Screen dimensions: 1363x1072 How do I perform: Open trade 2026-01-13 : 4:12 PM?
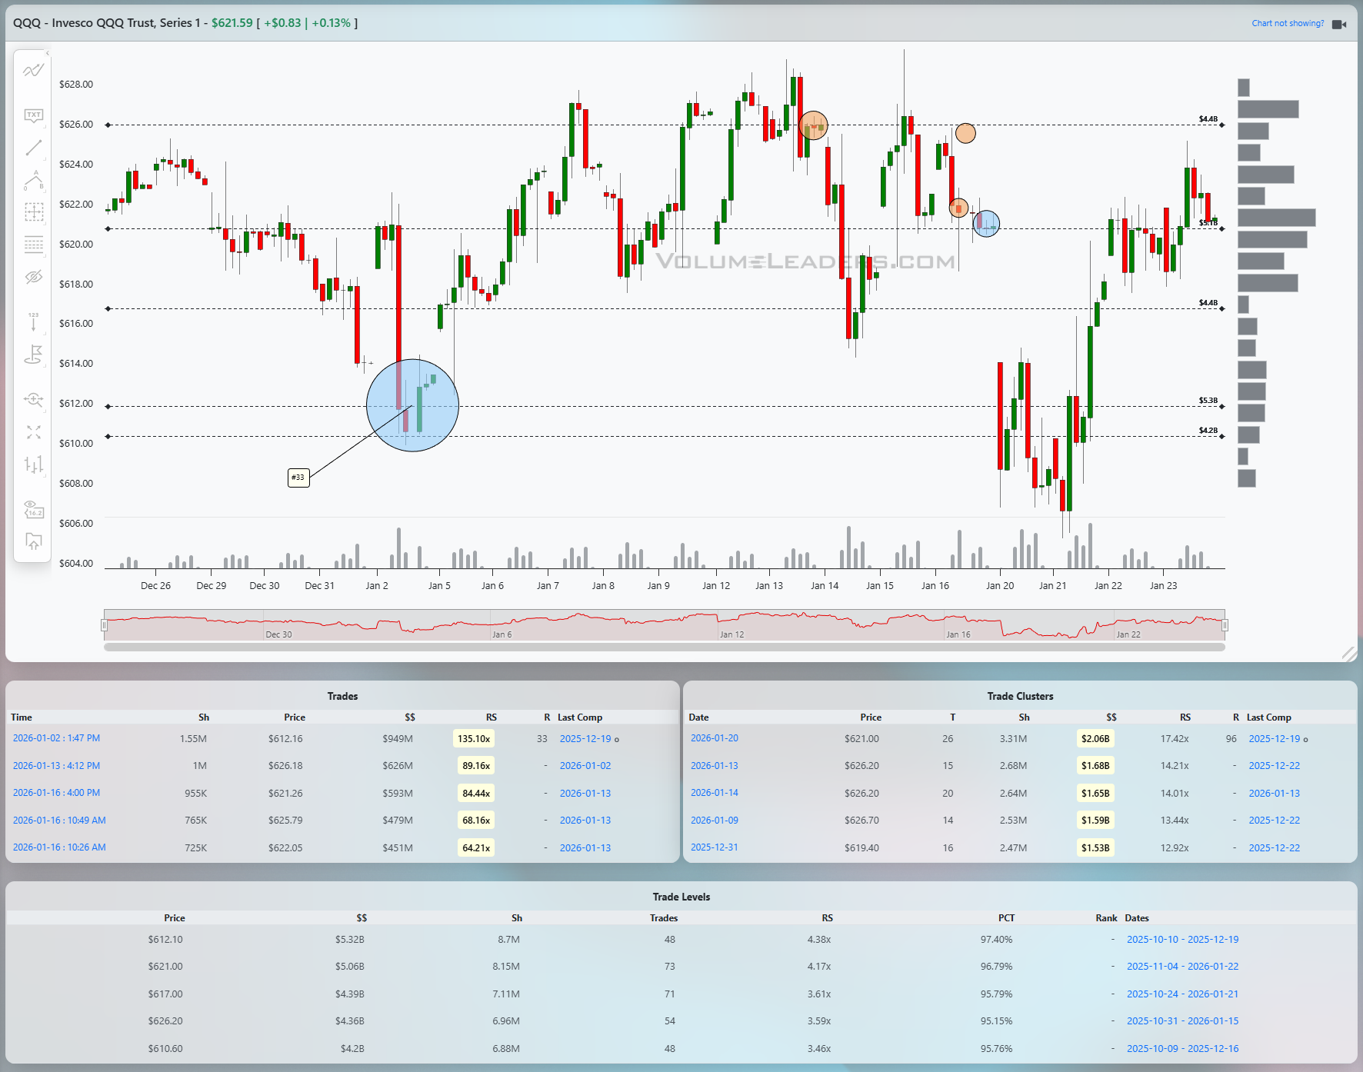click(x=56, y=766)
